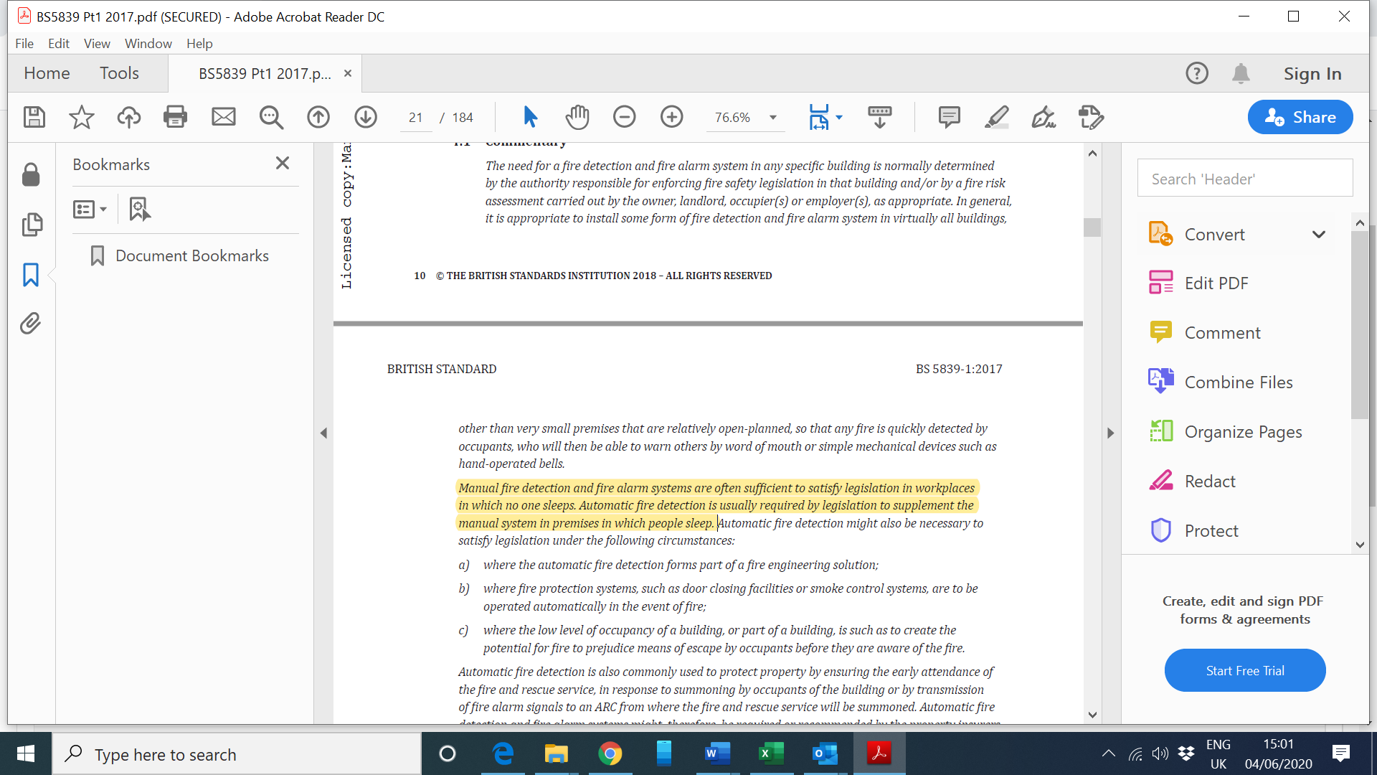Screen dimensions: 1377x775
Task: Open the Redact tool
Action: pos(1210,482)
